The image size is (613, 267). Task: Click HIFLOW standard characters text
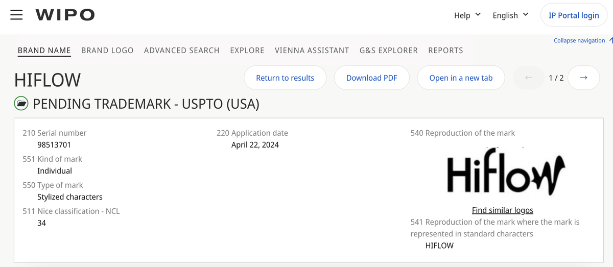(439, 246)
